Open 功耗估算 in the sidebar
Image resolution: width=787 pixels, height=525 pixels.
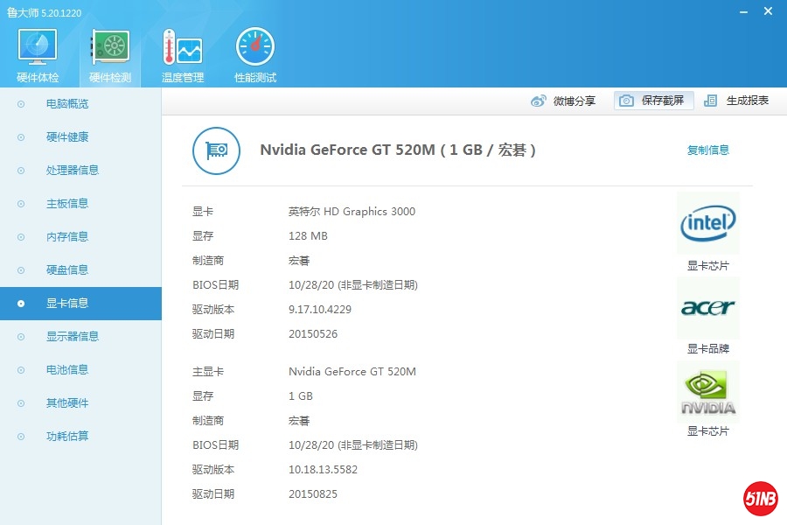tap(67, 437)
